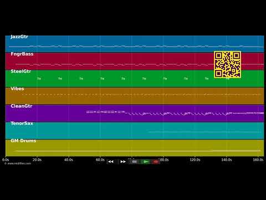
Task: Start playback with the green play button
Action: (x=146, y=162)
